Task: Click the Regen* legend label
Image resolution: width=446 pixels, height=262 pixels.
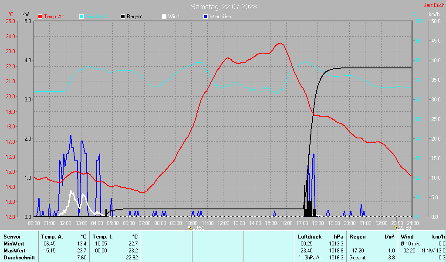Action: pyautogui.click(x=135, y=17)
